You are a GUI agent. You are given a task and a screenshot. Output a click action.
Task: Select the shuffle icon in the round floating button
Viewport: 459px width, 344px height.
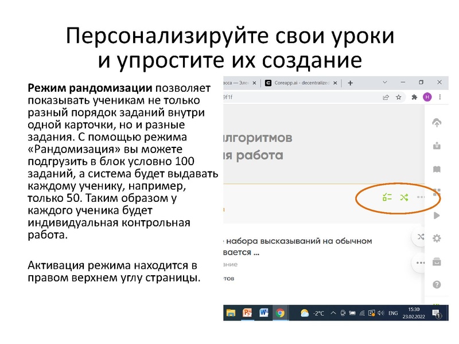421,237
